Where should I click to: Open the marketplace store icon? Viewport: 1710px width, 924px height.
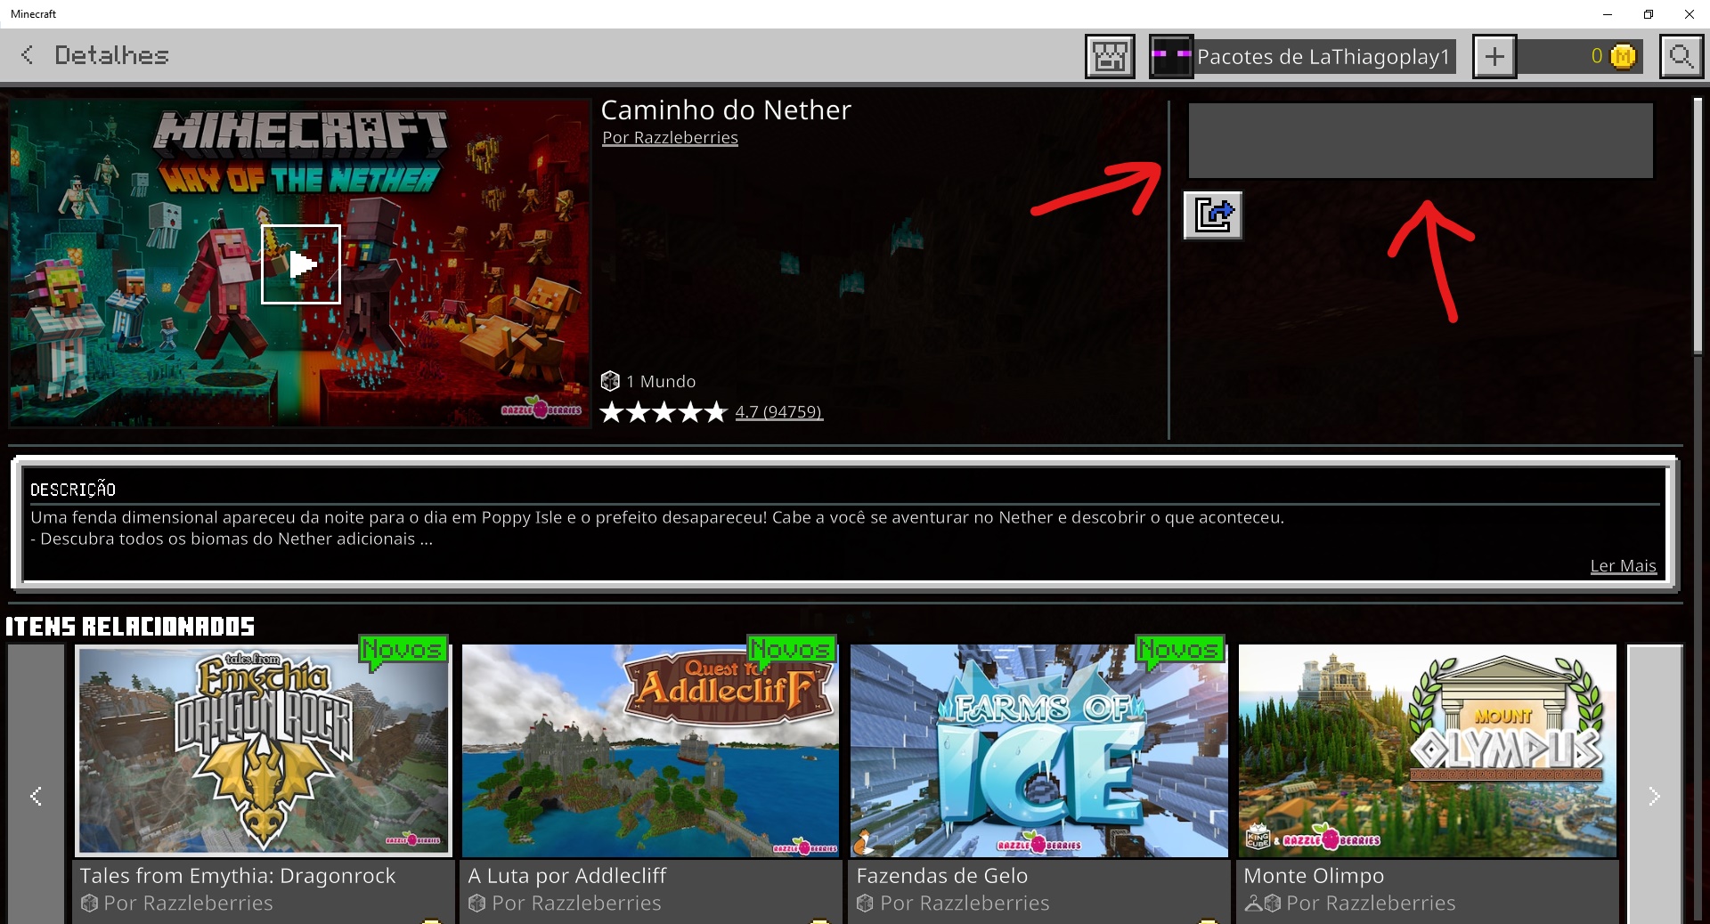click(1110, 57)
